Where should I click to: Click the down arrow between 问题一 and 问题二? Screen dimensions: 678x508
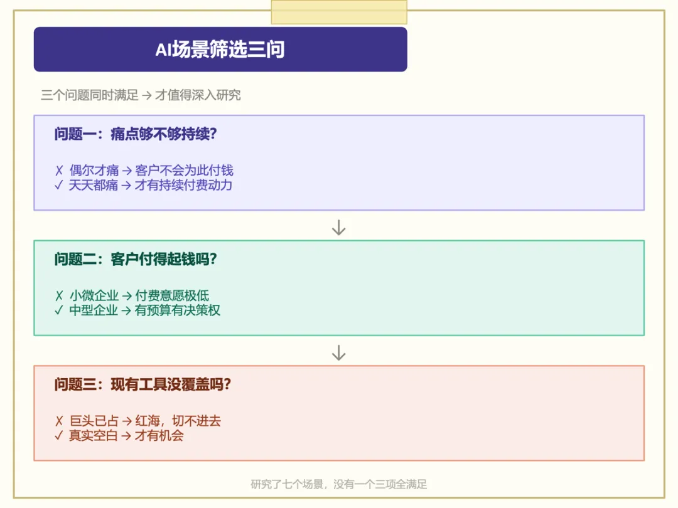coord(338,228)
